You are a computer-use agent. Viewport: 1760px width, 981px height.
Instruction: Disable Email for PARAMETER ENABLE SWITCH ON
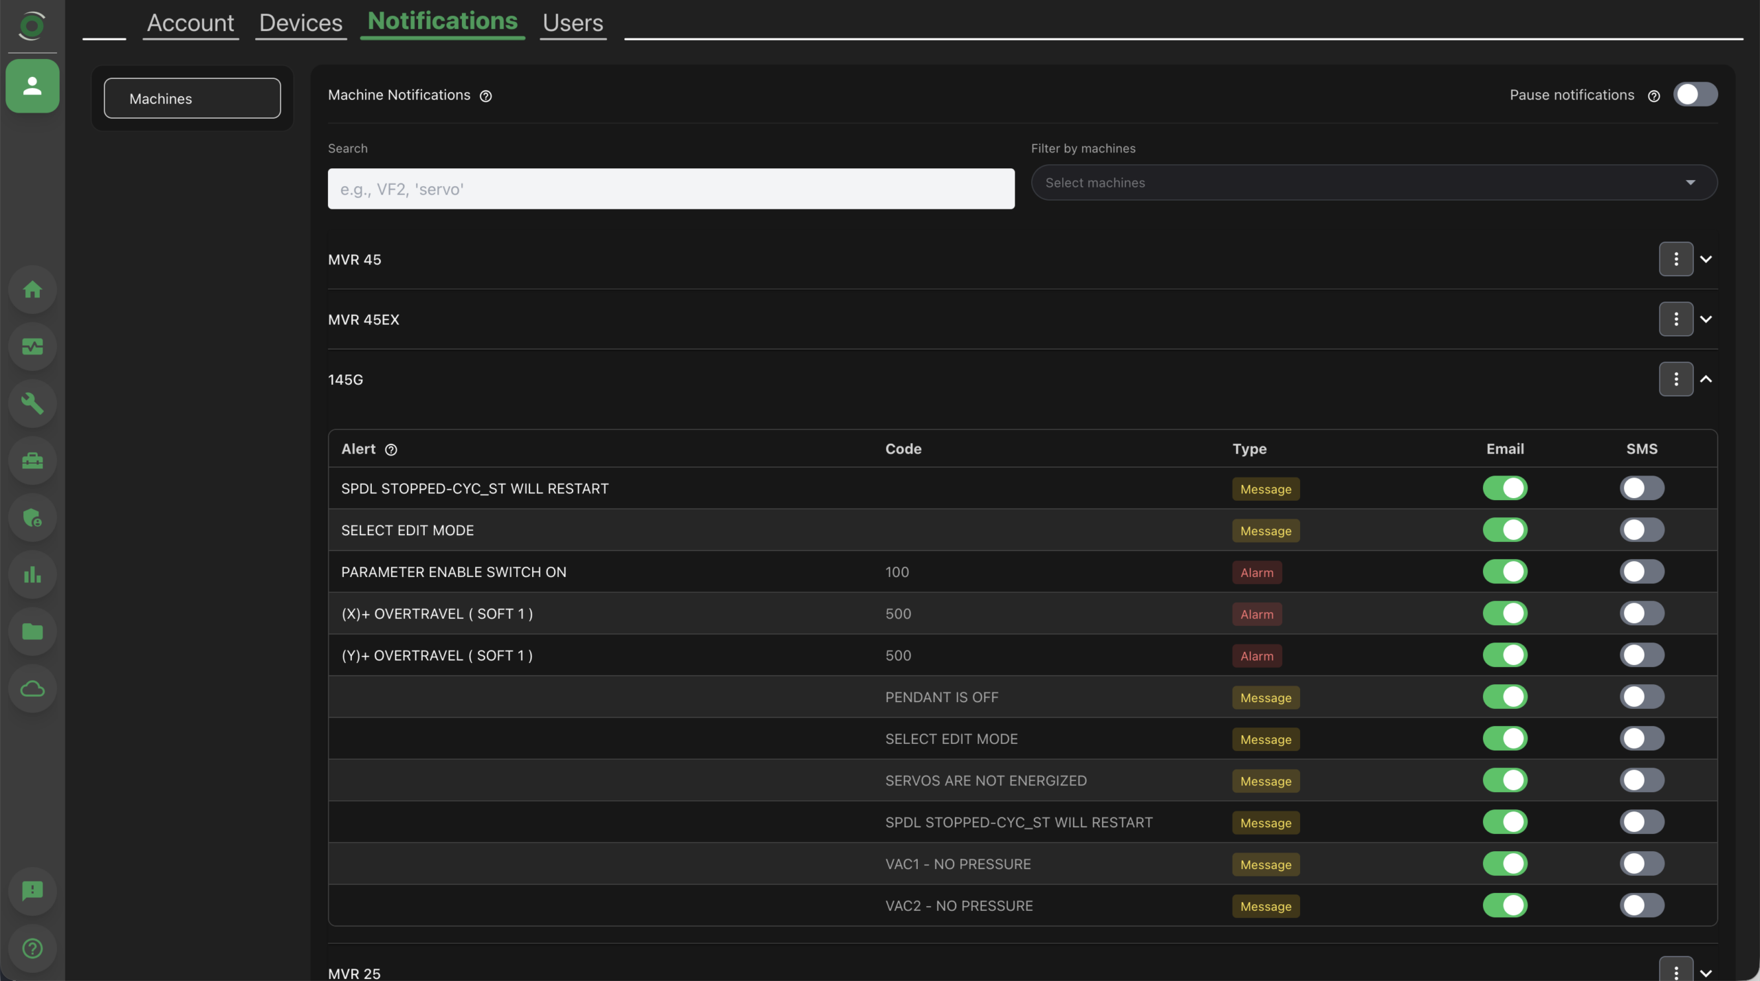pos(1505,572)
